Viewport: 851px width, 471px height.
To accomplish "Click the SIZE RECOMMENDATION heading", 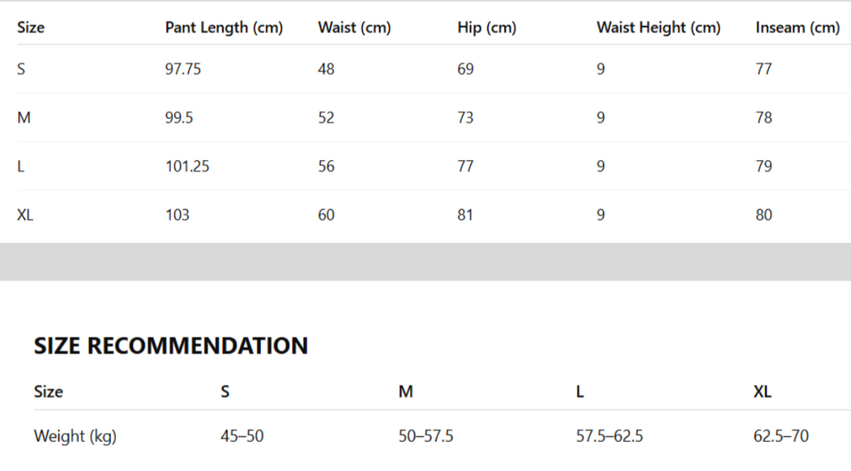I will click(x=171, y=346).
